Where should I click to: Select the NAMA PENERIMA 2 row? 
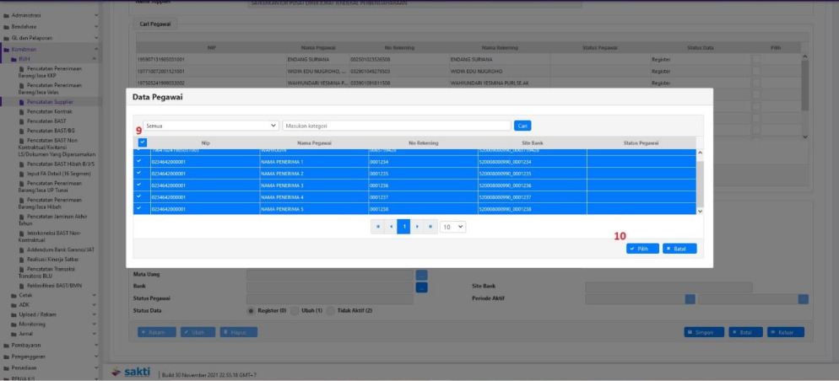(314, 173)
